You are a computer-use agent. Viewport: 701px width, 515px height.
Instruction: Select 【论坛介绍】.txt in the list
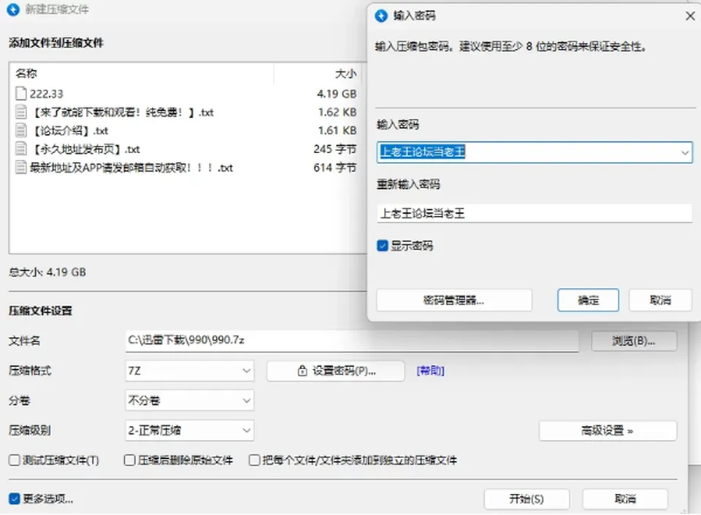click(69, 131)
